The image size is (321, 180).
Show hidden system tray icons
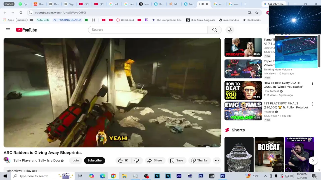coord(265,176)
